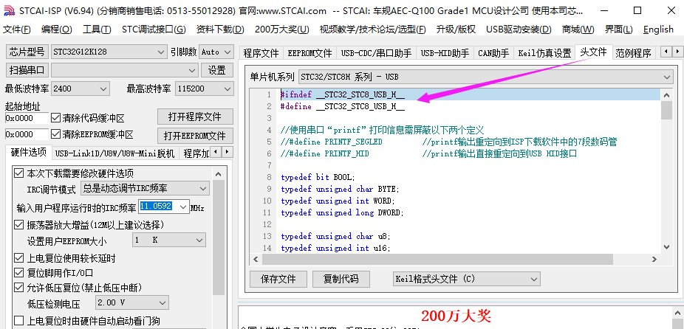Viewport: 684px width, 329px height.
Task: Switch to 范例程序 tab
Action: [633, 53]
